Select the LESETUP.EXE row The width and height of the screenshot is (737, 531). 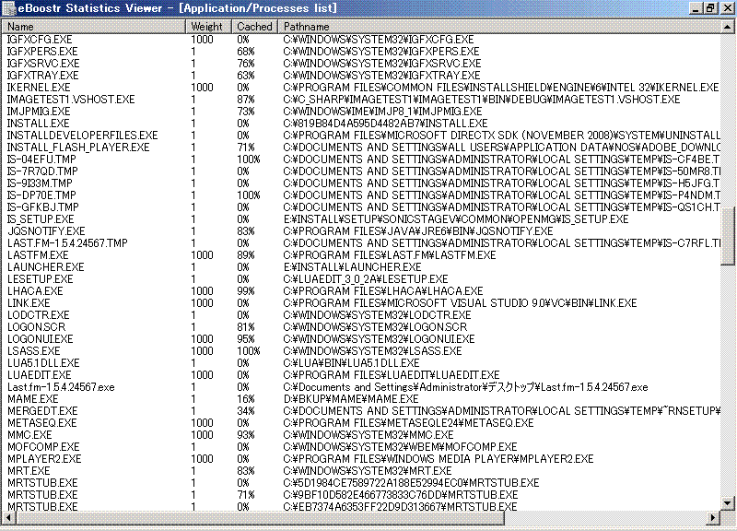[361, 279]
